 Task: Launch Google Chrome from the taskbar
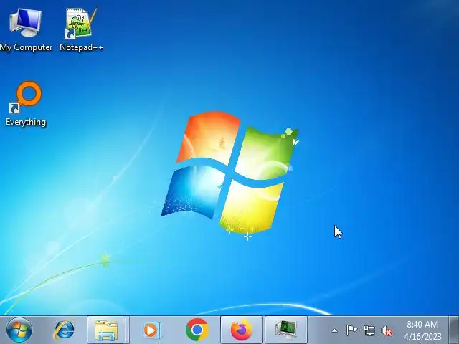197,330
